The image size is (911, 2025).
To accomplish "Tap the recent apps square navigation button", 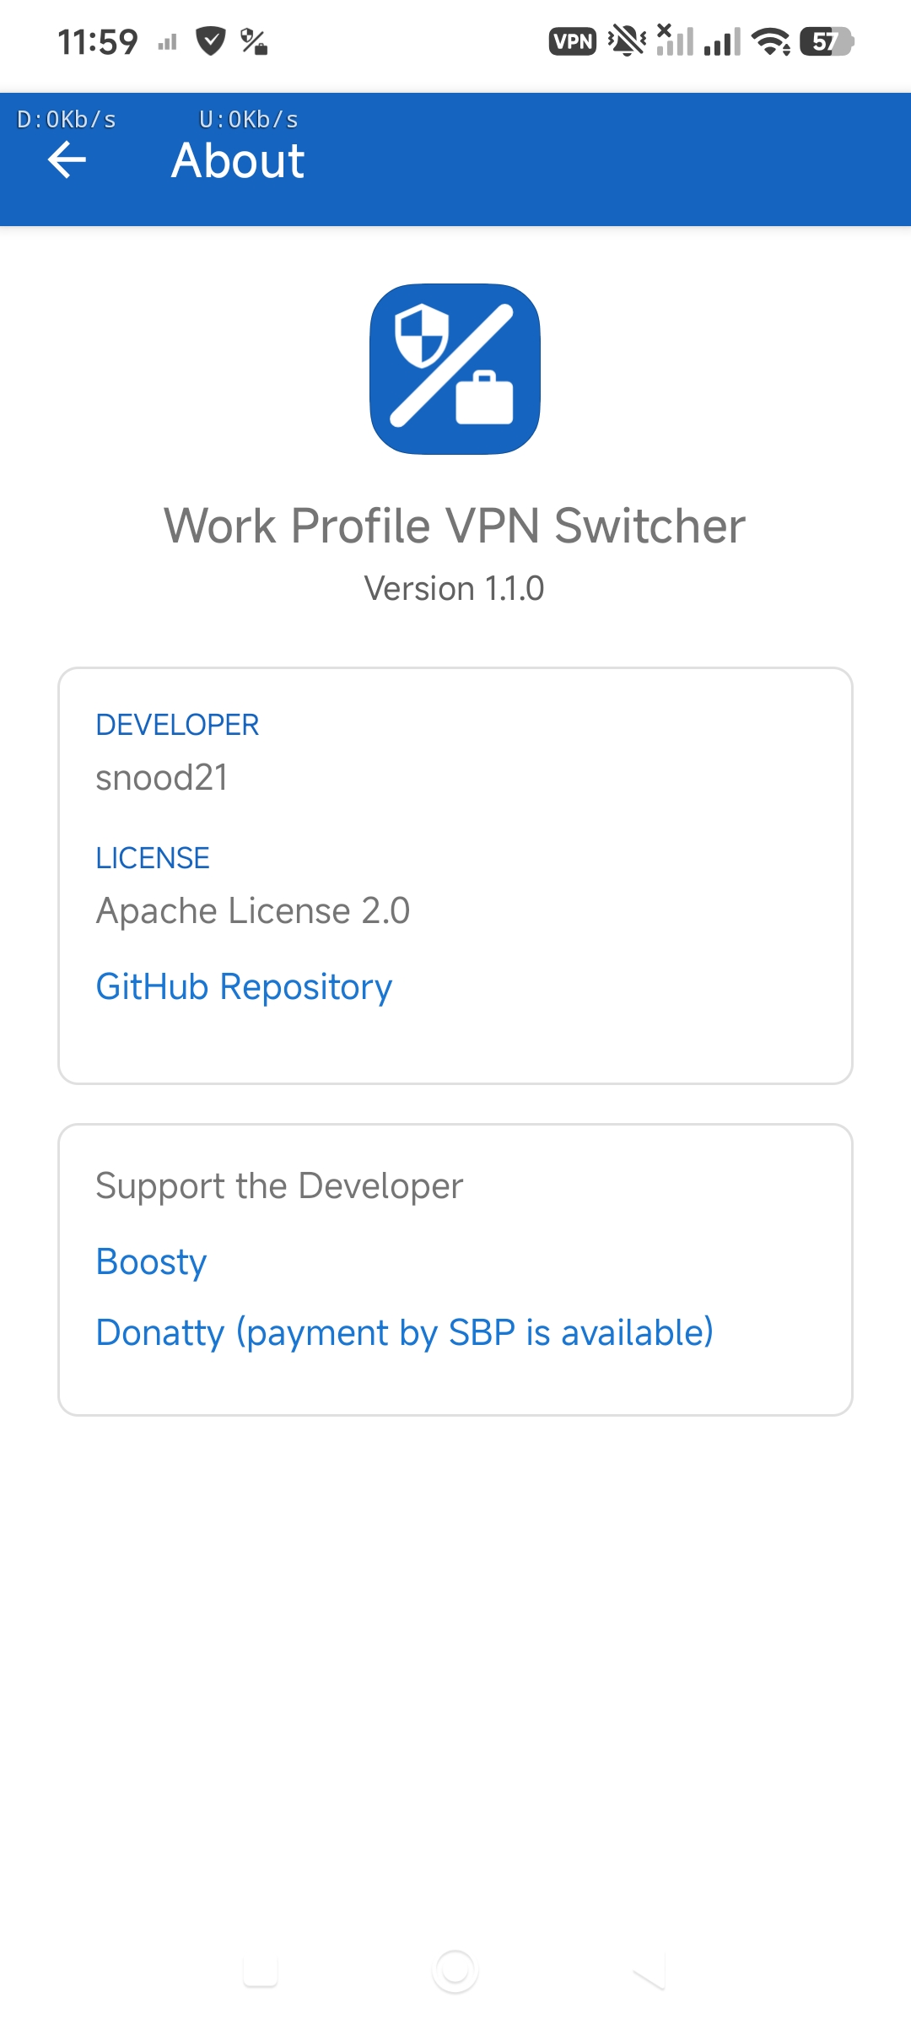I will pos(261,1971).
